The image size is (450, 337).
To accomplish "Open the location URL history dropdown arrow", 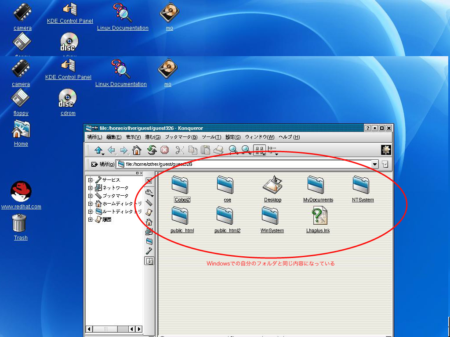I will (374, 164).
